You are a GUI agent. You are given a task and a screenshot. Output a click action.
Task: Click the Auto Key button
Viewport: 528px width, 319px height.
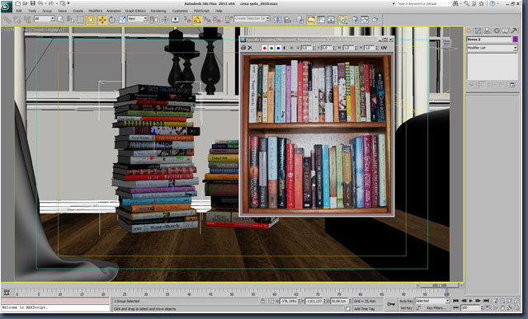click(406, 301)
